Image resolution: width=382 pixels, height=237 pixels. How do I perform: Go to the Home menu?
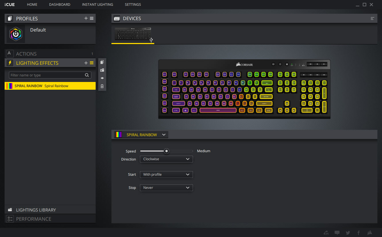(32, 5)
